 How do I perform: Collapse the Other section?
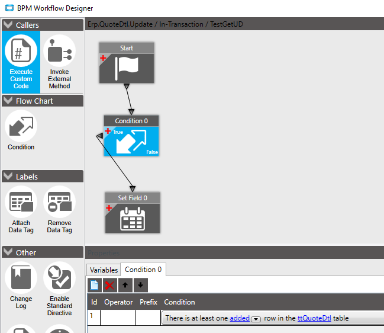pyautogui.click(x=8, y=252)
